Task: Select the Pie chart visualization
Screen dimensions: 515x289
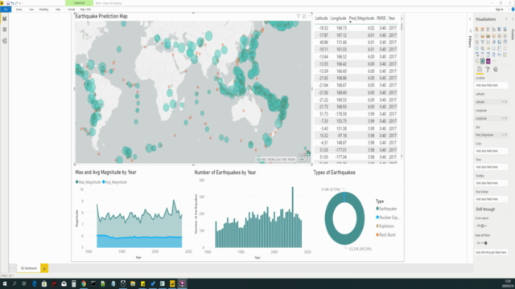Action: tap(493, 42)
